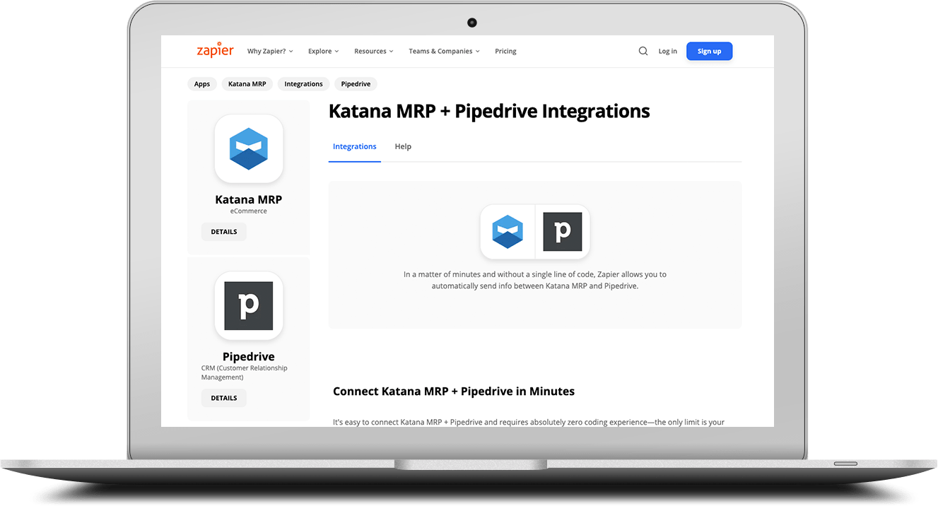The width and height of the screenshot is (938, 506).
Task: Expand the Teams & Companies menu
Action: pyautogui.click(x=445, y=51)
